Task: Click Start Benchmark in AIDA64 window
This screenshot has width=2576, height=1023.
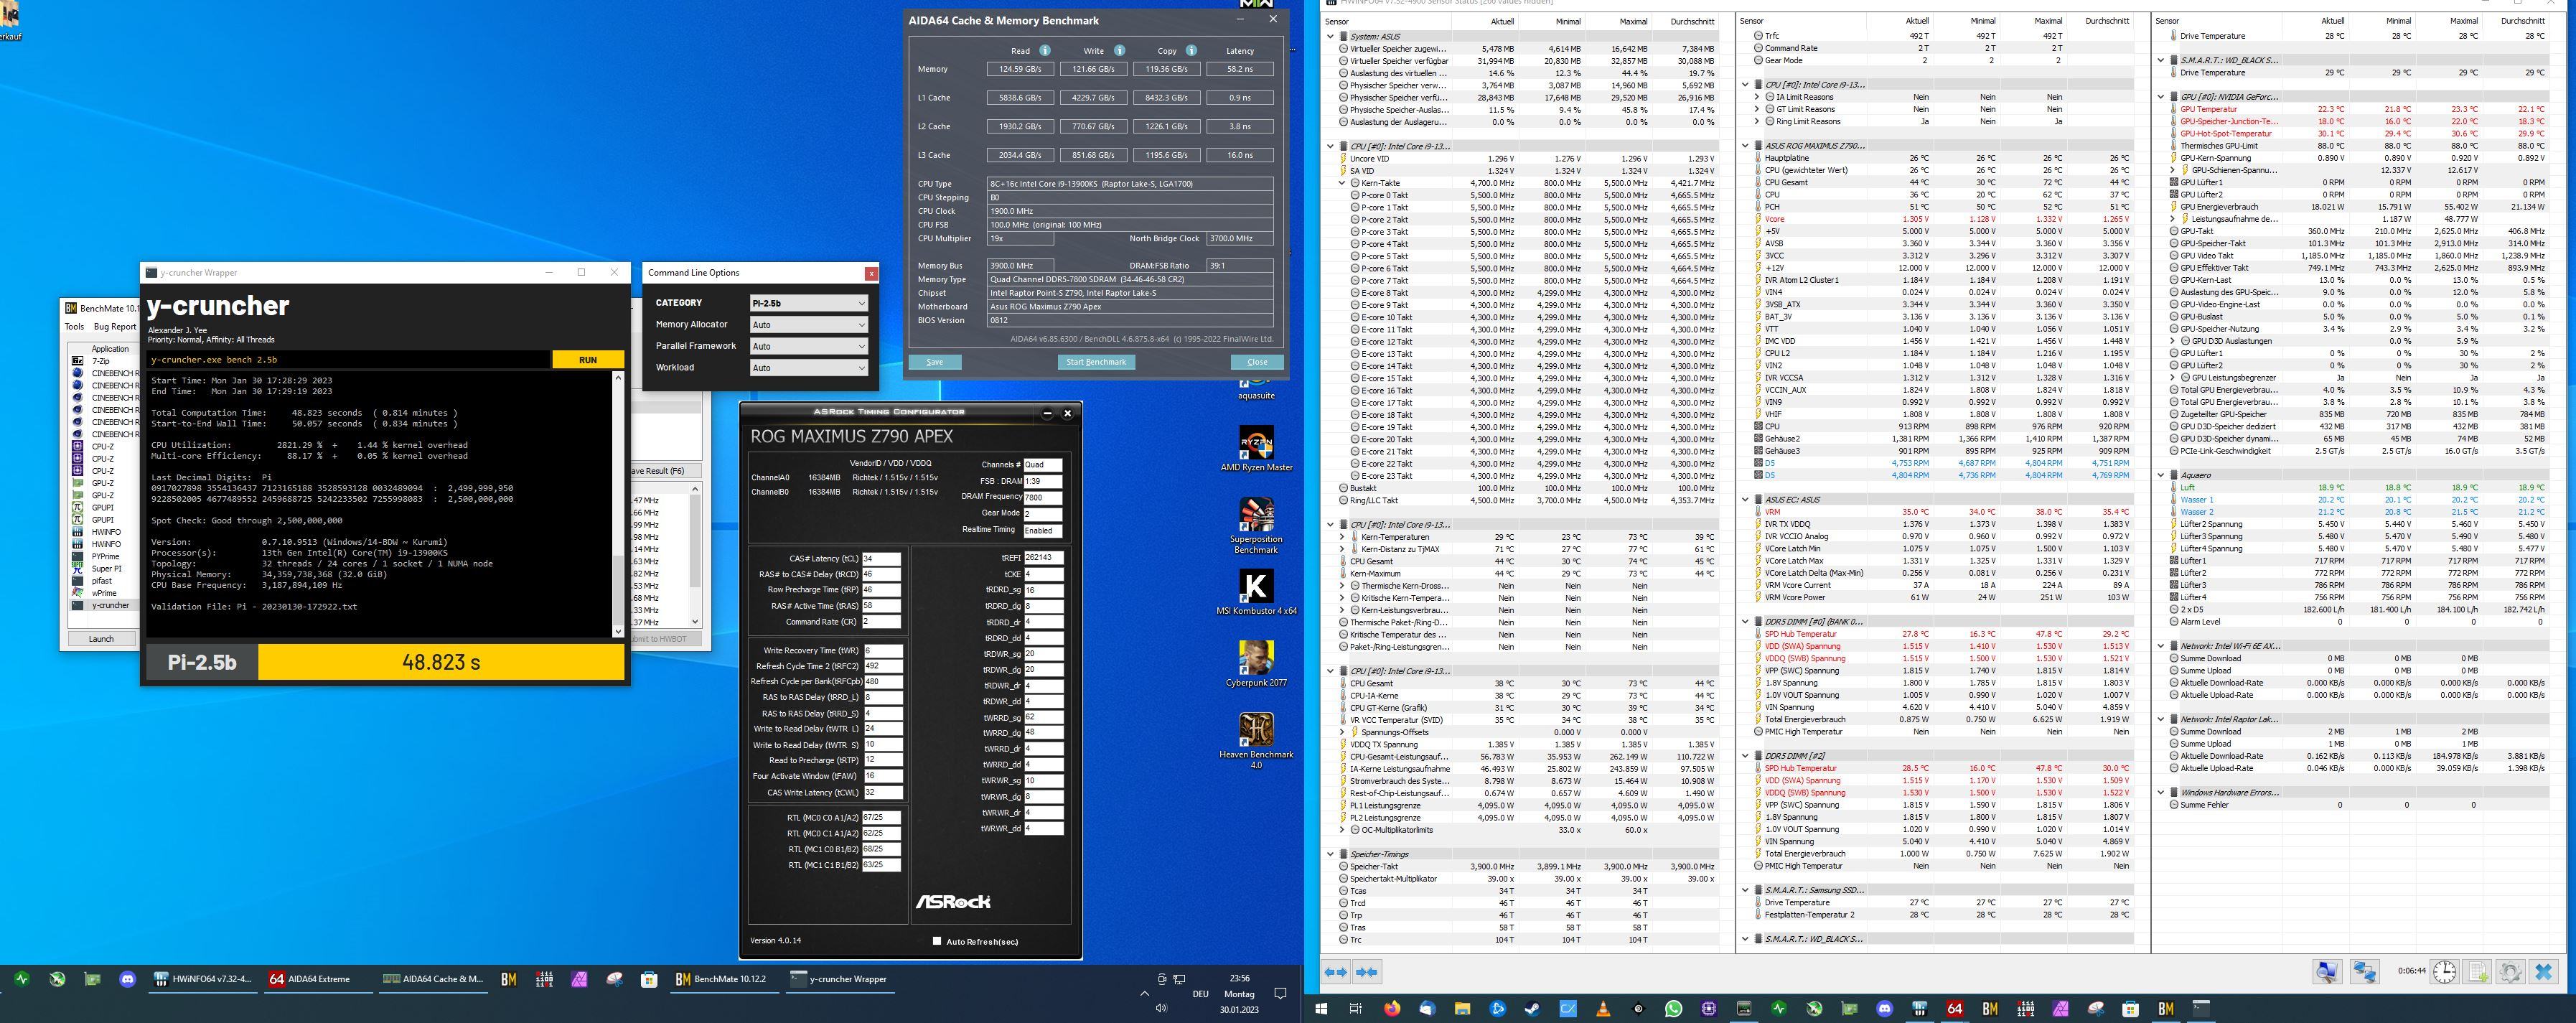Action: tap(1096, 362)
